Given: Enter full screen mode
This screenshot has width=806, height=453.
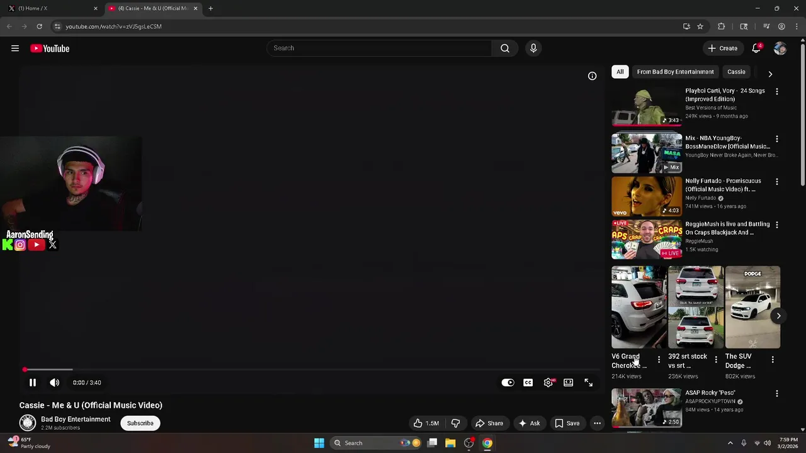Looking at the screenshot, I should coord(588,383).
